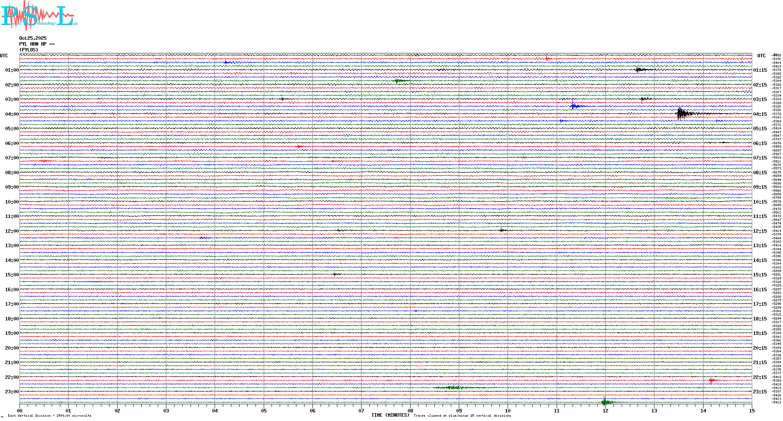
Task: Click the Oct25,2025 date text
Action: pos(33,38)
